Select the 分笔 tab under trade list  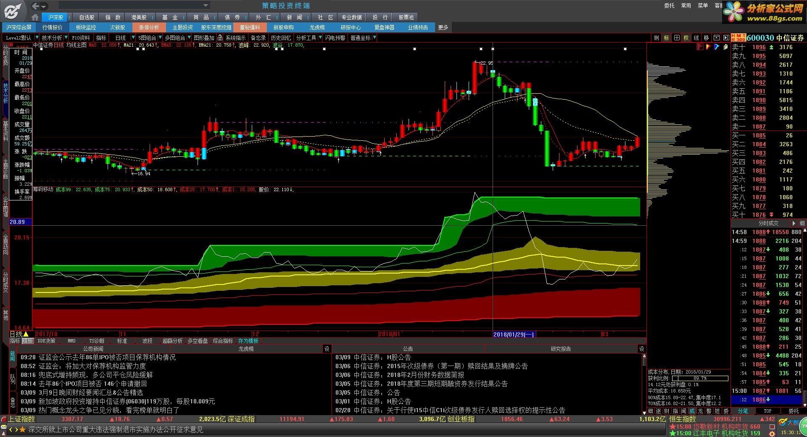[743, 411]
